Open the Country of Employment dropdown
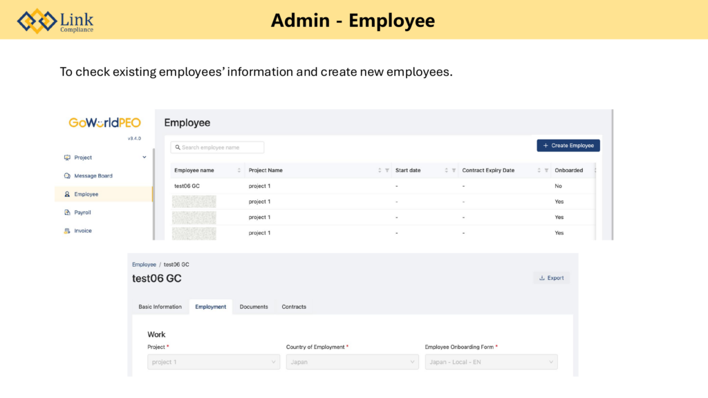The width and height of the screenshot is (708, 398). click(352, 362)
